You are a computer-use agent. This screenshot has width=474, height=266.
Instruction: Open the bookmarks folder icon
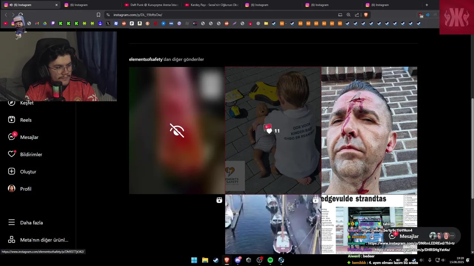266,23
